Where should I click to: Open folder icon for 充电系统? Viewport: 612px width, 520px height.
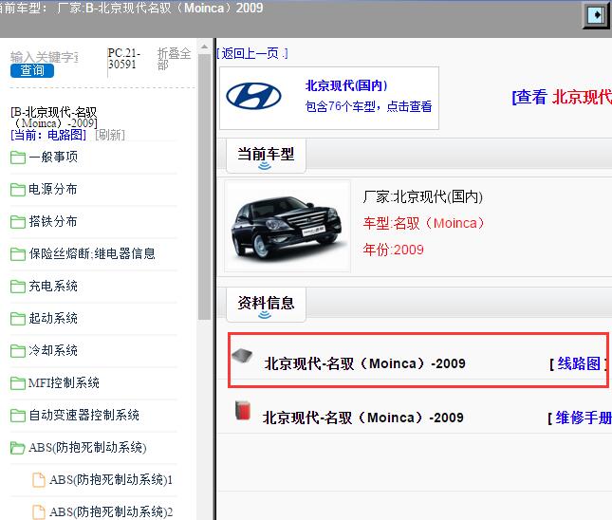18,287
